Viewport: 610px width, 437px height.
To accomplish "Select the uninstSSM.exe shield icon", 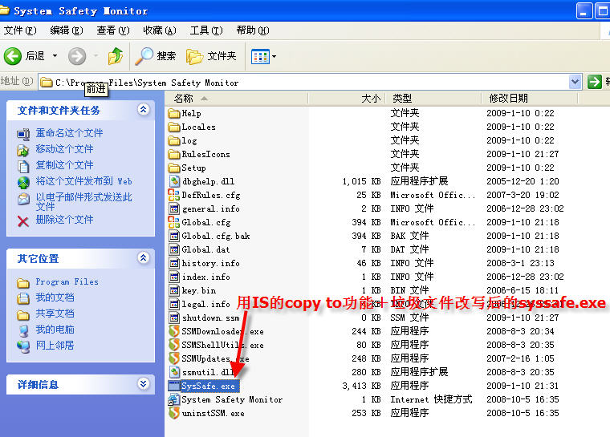I will [174, 413].
